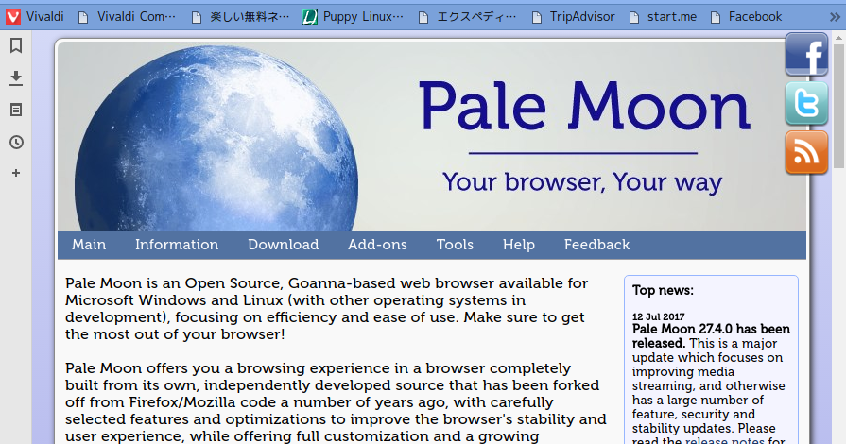
Task: Click the '12 Jul 2017' news date
Action: click(658, 316)
